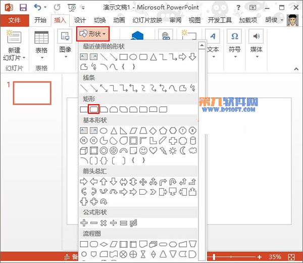Start slideshow from beginning icon
303x263 pixels.
[72, 8]
